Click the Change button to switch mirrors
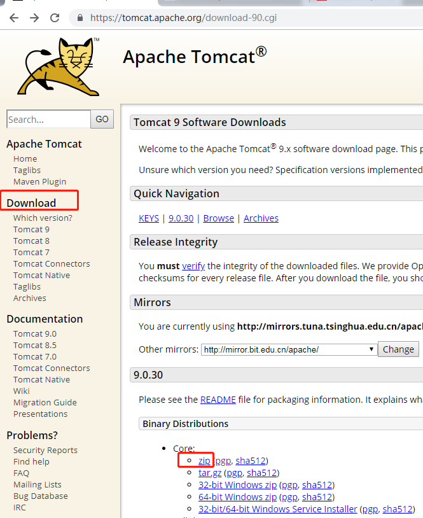Viewport: 423px width, 518px height. (x=398, y=349)
